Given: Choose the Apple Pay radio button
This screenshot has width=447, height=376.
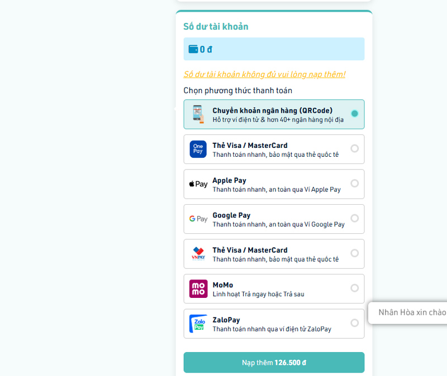Looking at the screenshot, I should 354,184.
